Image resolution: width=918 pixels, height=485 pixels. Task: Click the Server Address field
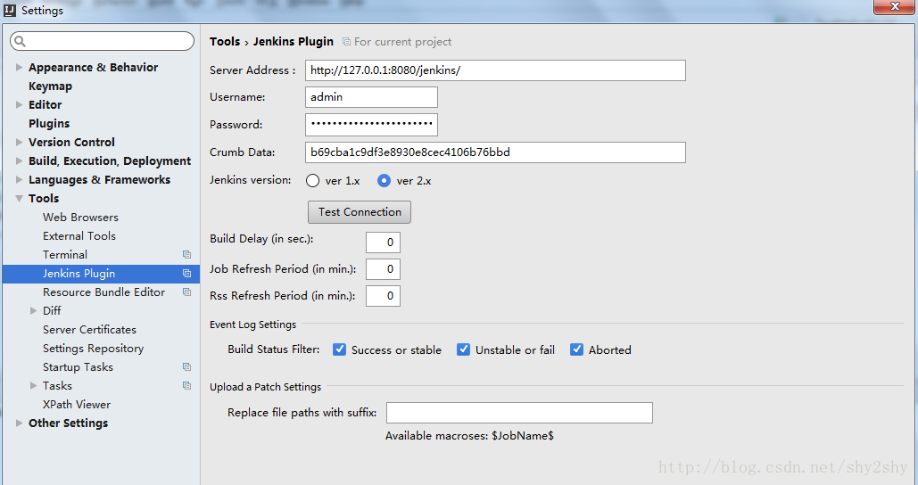click(495, 70)
